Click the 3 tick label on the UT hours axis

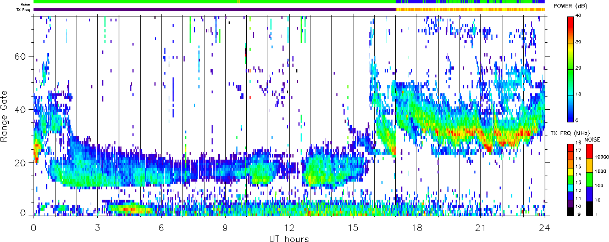[97, 227]
